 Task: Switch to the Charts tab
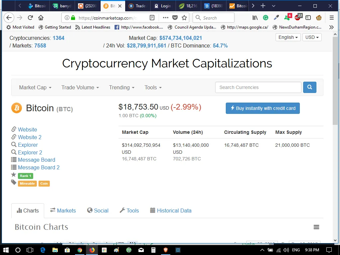point(28,211)
